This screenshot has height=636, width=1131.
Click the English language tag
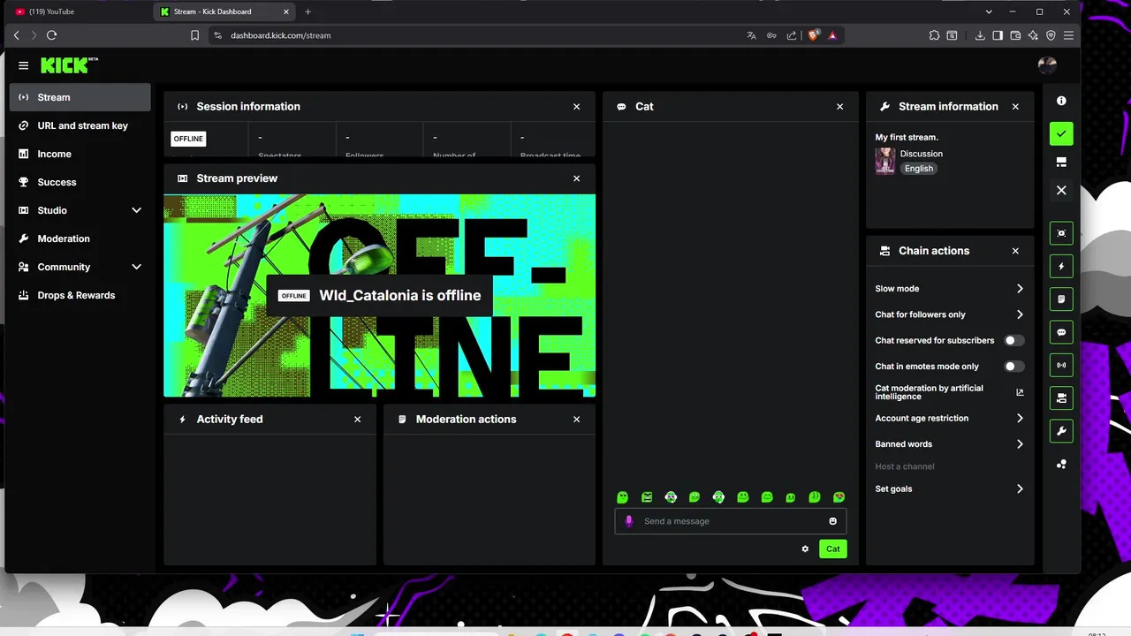pos(919,169)
